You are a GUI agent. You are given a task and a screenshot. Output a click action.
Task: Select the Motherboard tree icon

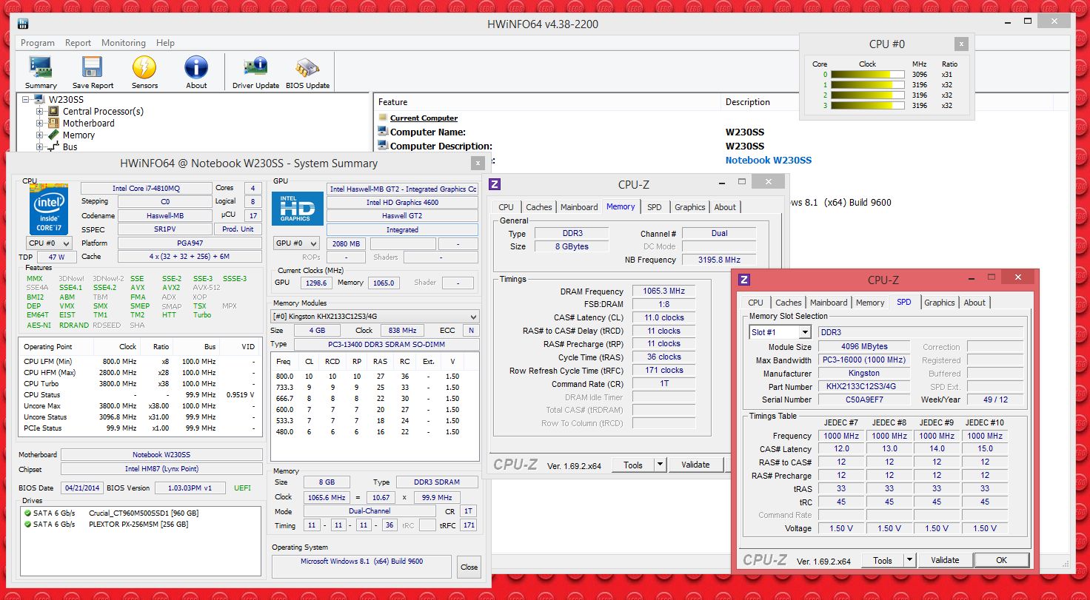coord(54,124)
